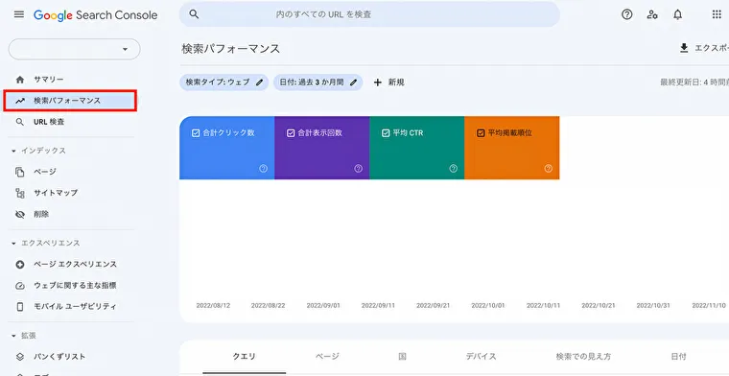Click the 2022/10/01 date label on chart

[488, 306]
